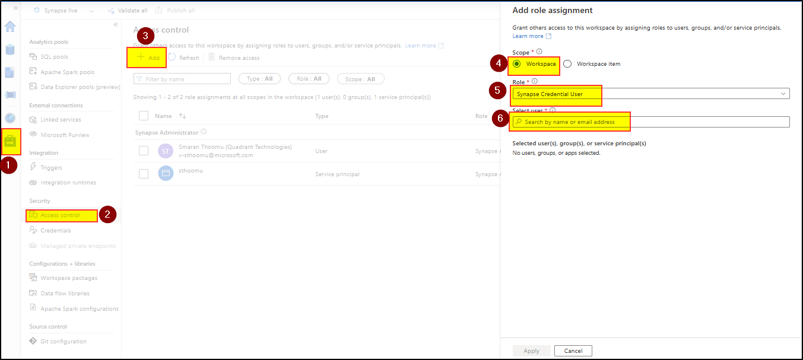Open the Home hub icon

tap(10, 27)
